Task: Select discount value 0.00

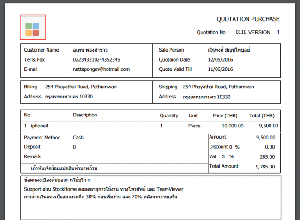Action: pos(270,147)
